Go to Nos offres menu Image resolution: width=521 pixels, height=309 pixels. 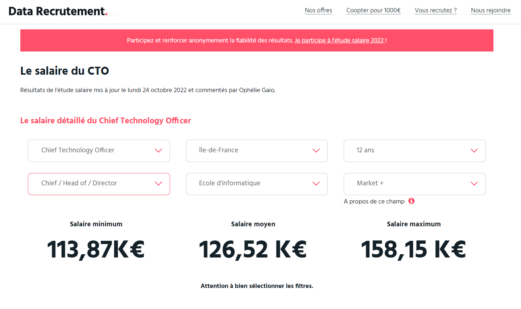pos(318,11)
